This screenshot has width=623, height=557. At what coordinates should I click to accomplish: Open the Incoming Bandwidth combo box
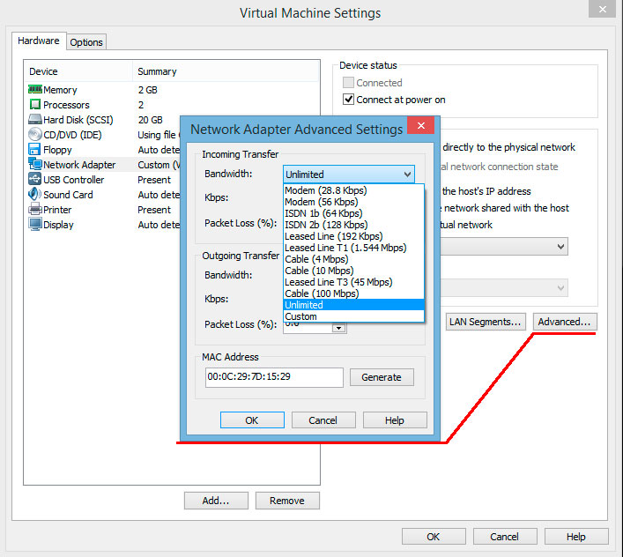coord(349,175)
